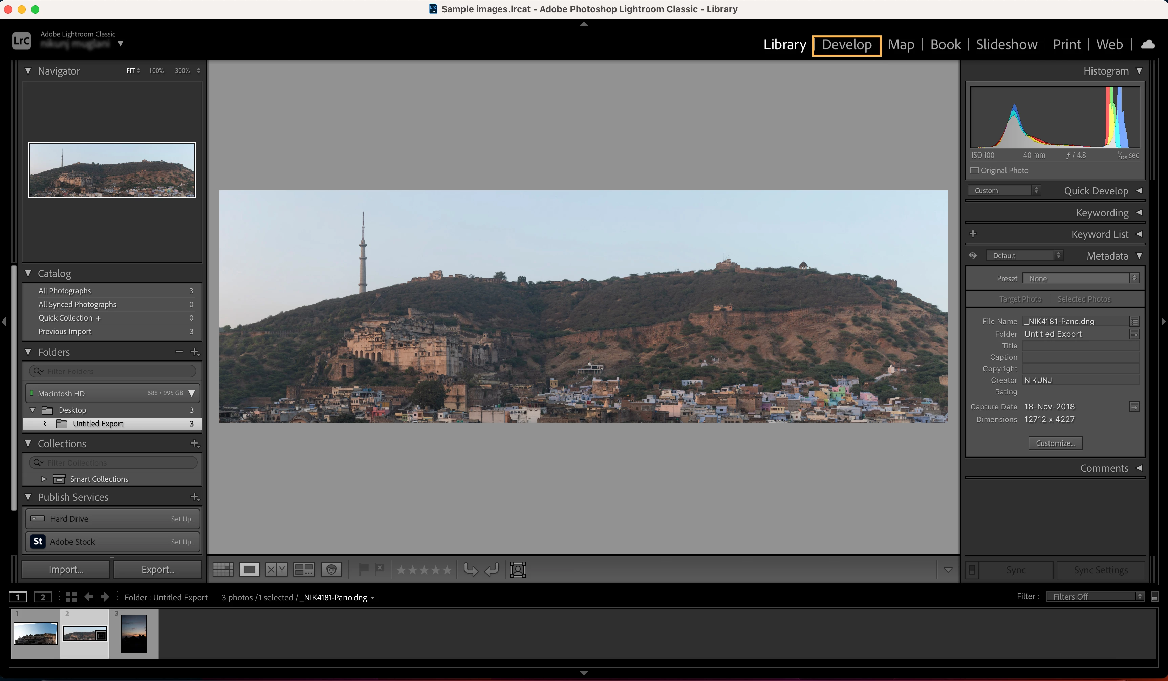This screenshot has width=1168, height=681.
Task: Click the Customize... metadata button
Action: click(x=1055, y=443)
